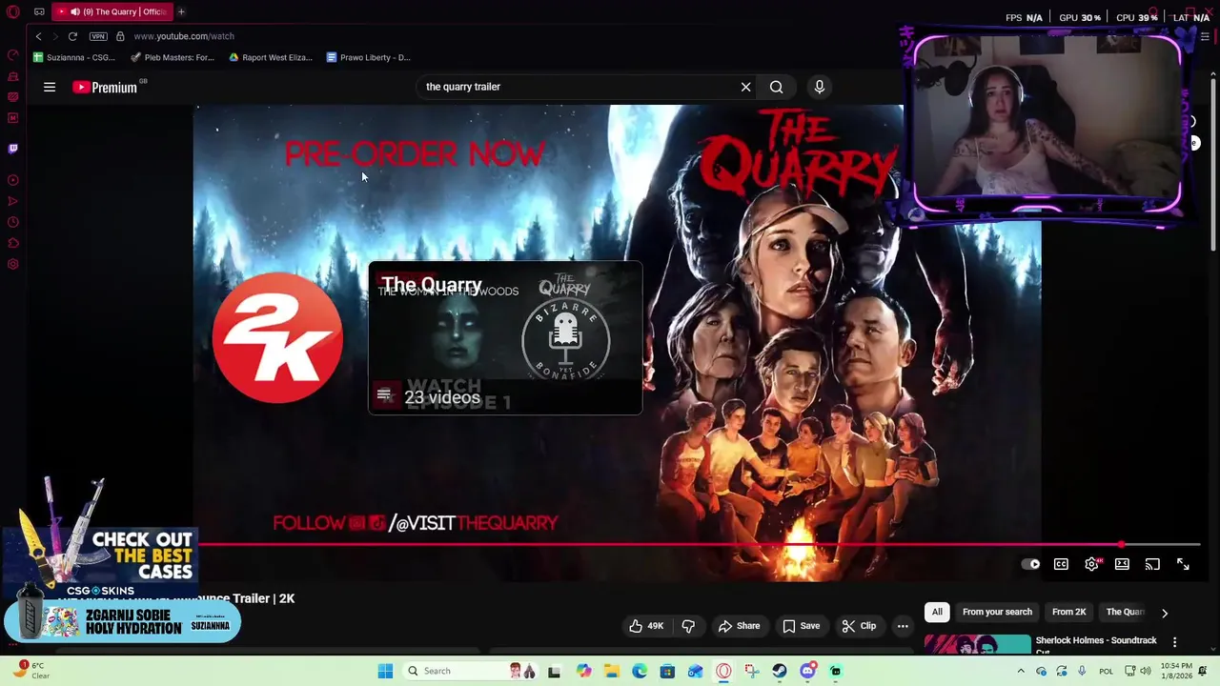This screenshot has height=686, width=1220.
Task: Clear the search text with the X
Action: (745, 87)
